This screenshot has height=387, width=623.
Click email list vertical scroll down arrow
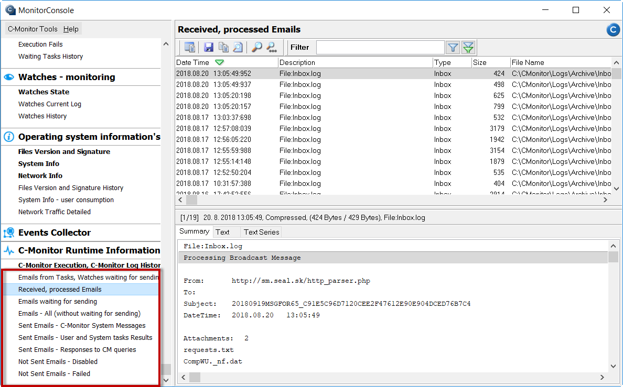pyautogui.click(x=616, y=189)
